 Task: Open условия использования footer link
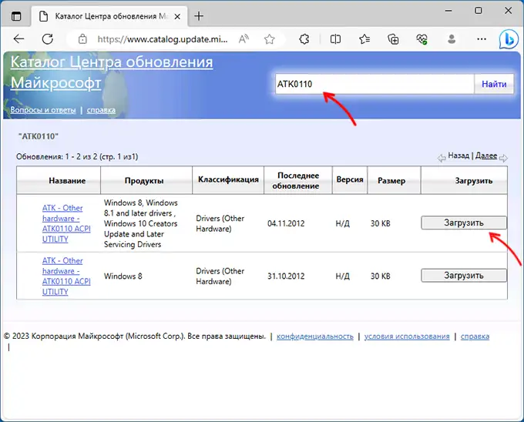[x=407, y=337]
